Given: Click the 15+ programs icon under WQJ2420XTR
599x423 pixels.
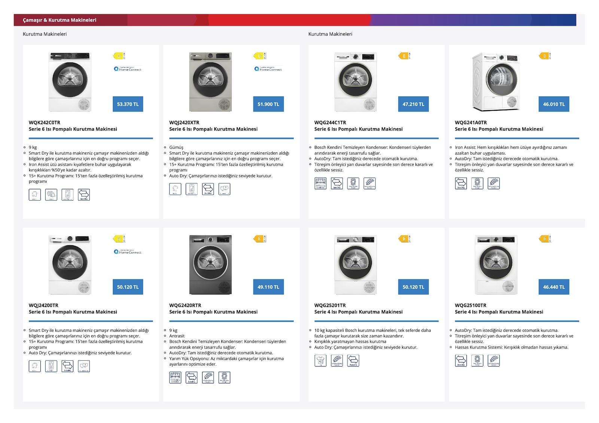Looking at the screenshot, I should [192, 189].
